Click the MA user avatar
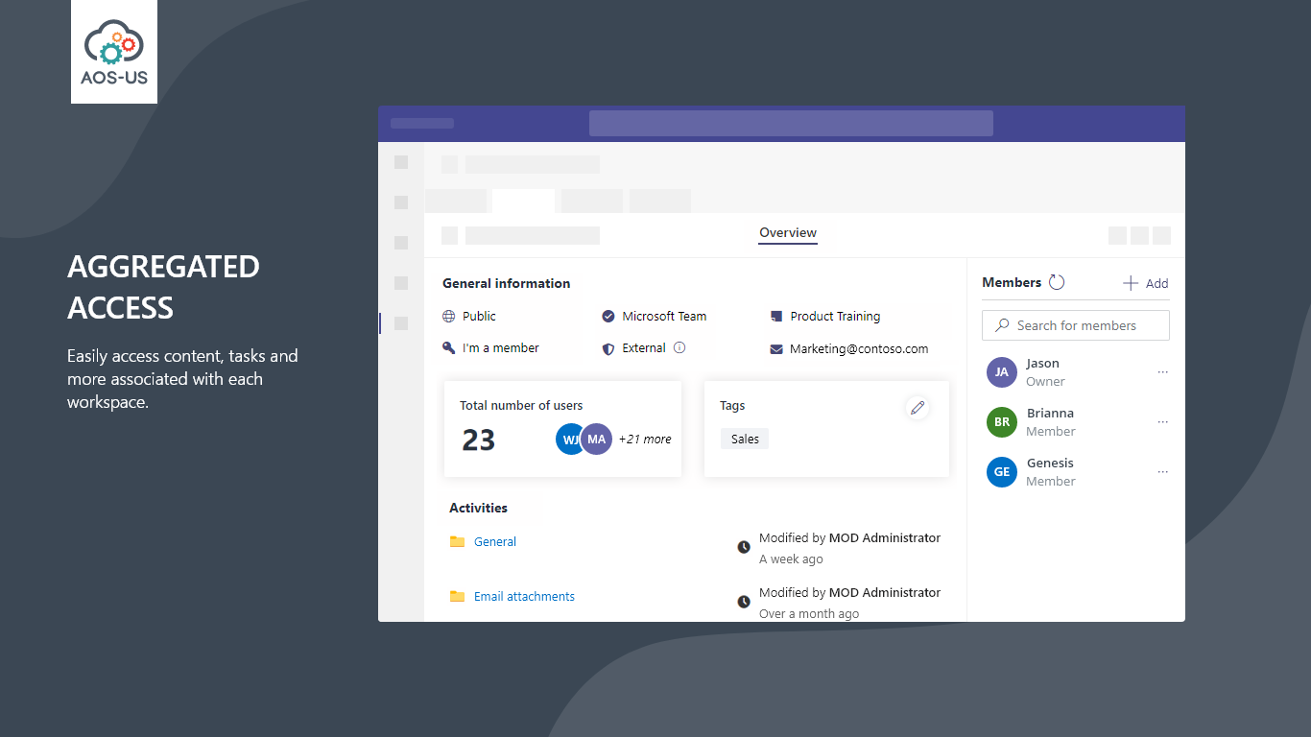 click(x=597, y=439)
